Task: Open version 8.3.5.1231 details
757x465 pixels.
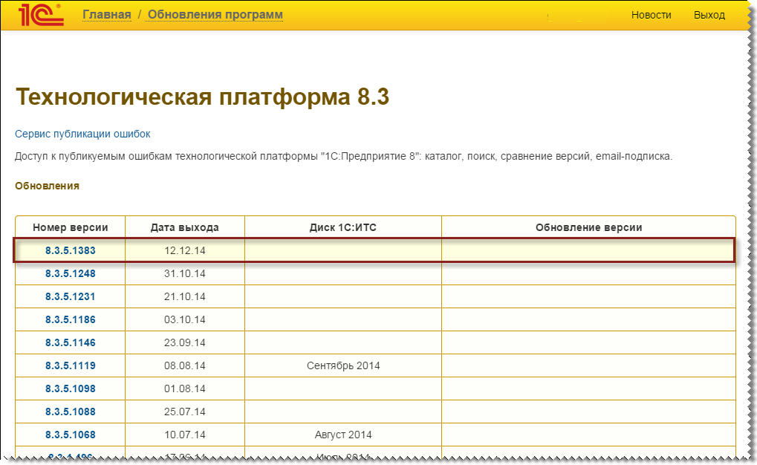Action: tap(68, 296)
